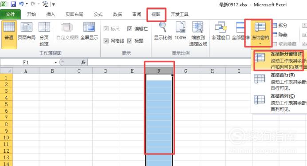Select column I header

[239, 71]
